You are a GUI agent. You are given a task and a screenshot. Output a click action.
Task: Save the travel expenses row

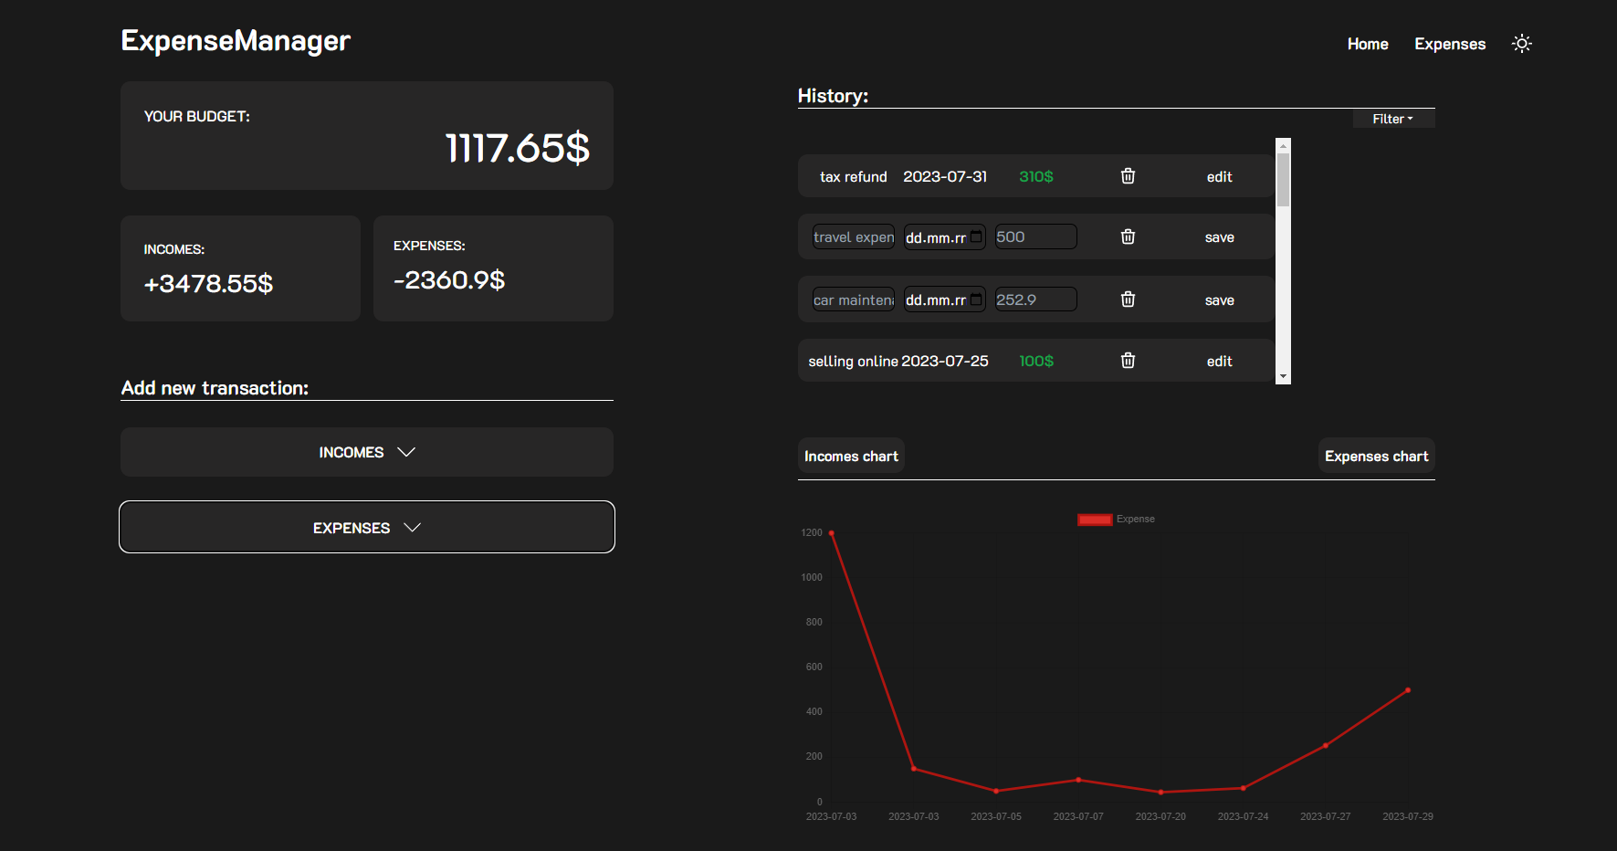point(1219,237)
